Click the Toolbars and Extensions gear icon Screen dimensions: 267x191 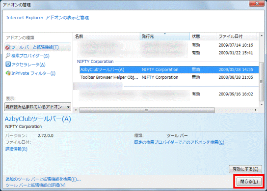pos(8,47)
